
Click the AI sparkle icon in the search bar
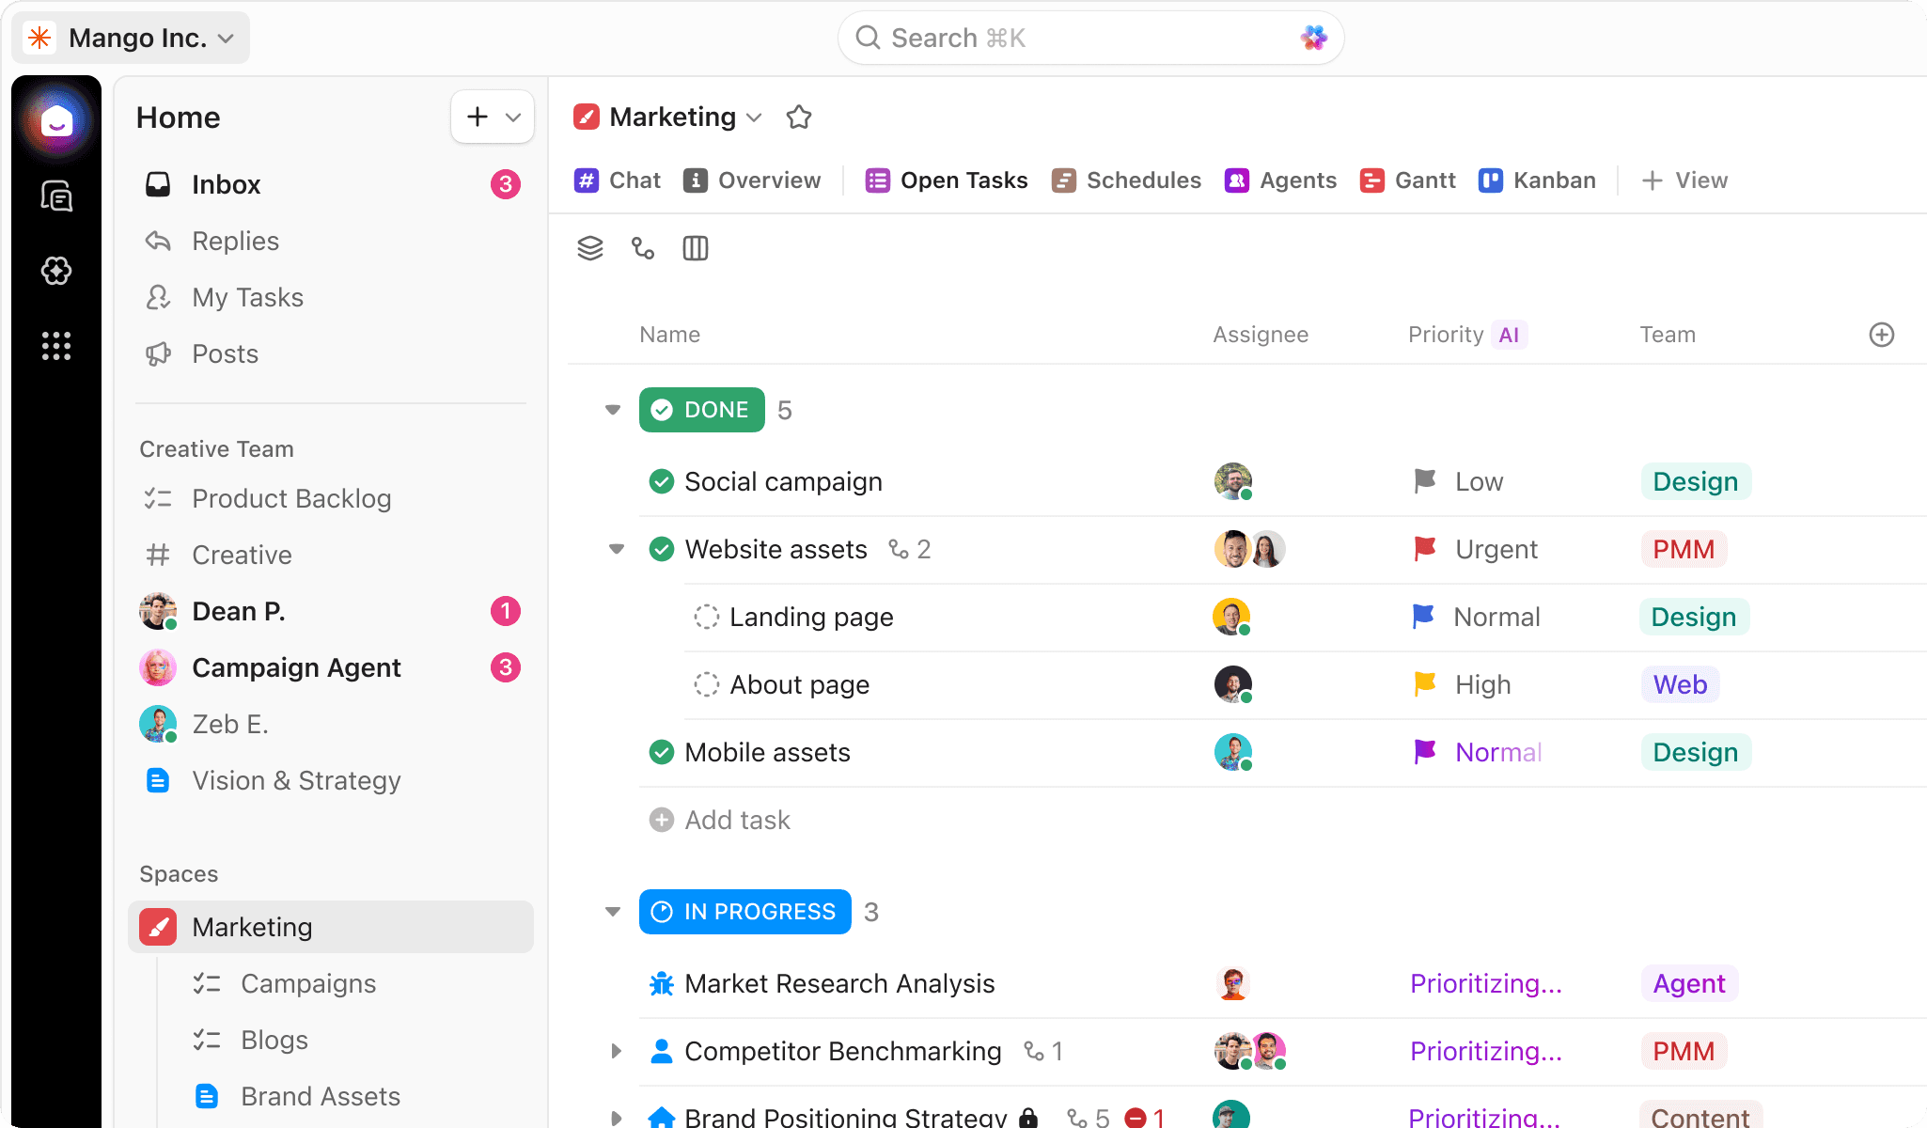point(1313,38)
